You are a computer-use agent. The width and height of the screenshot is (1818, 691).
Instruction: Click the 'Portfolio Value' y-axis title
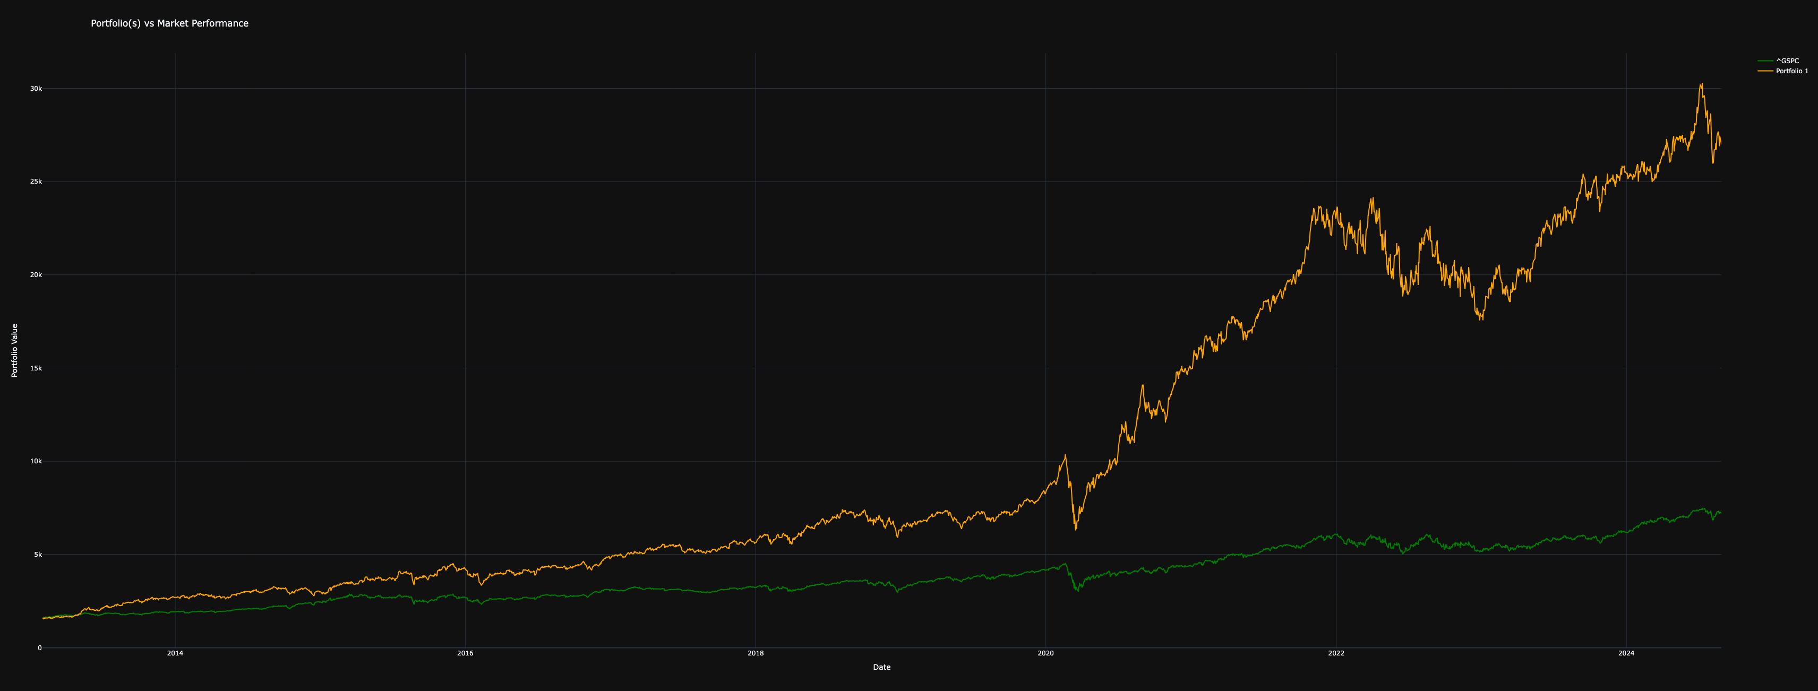(15, 350)
